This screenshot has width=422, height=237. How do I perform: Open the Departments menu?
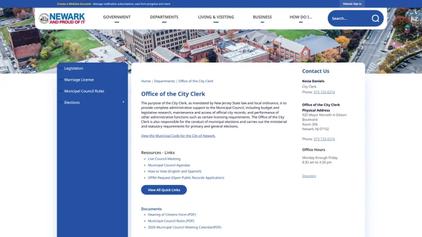pos(164,17)
